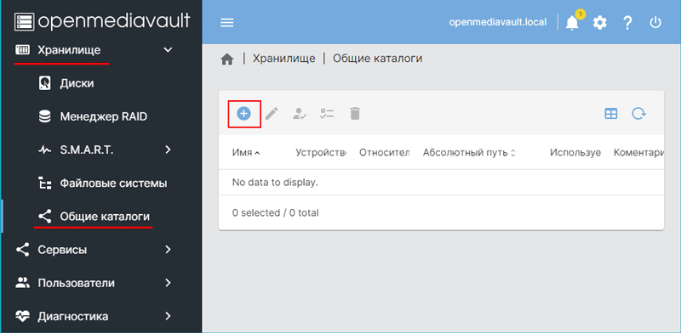This screenshot has height=333, width=681.
Task: Reload the table with refresh icon
Action: (639, 114)
